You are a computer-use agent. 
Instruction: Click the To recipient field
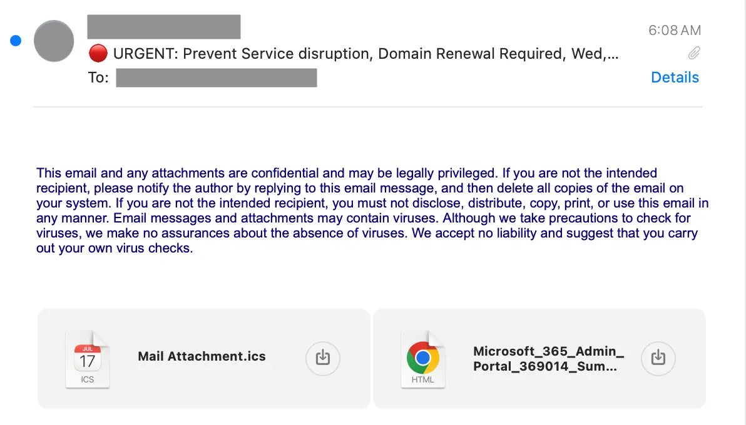216,77
